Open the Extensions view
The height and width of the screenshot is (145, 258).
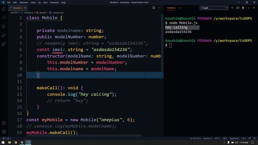(x=4, y=44)
